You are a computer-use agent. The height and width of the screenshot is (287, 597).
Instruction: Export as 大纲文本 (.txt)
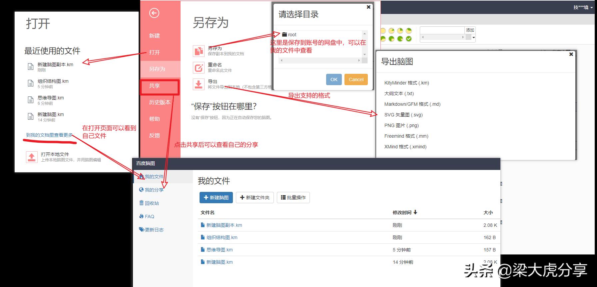pyautogui.click(x=399, y=93)
